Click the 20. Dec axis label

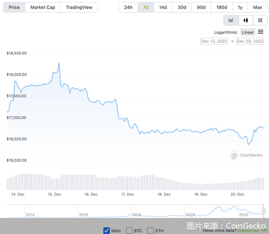pyautogui.click(x=237, y=194)
